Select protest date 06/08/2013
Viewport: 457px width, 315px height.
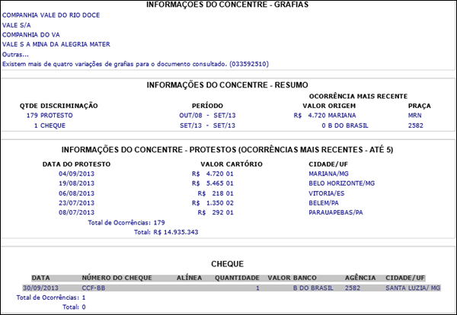77,193
